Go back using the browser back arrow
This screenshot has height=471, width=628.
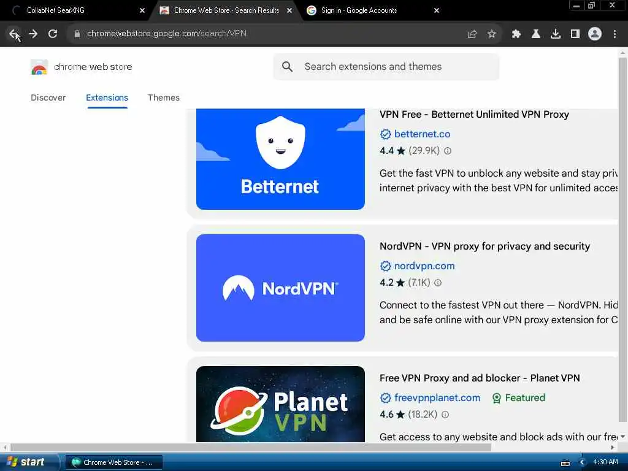tap(13, 34)
